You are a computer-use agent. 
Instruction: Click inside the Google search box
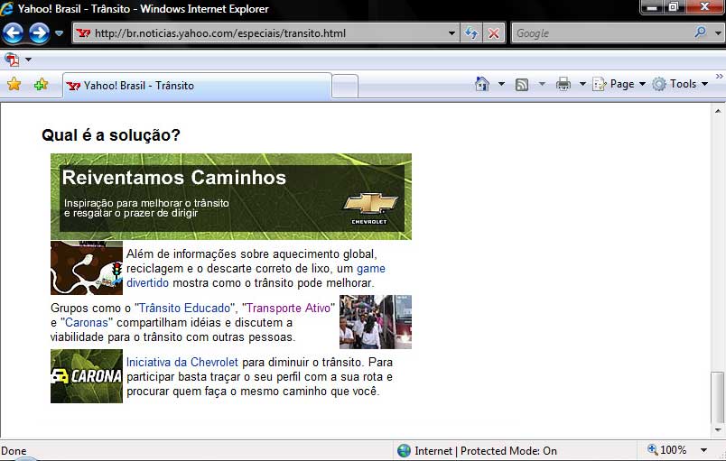[600, 33]
